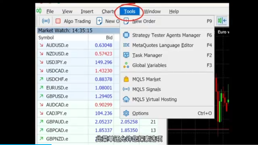
Task: Click the EURUSD.e bid 1.08001
Action: (103, 88)
